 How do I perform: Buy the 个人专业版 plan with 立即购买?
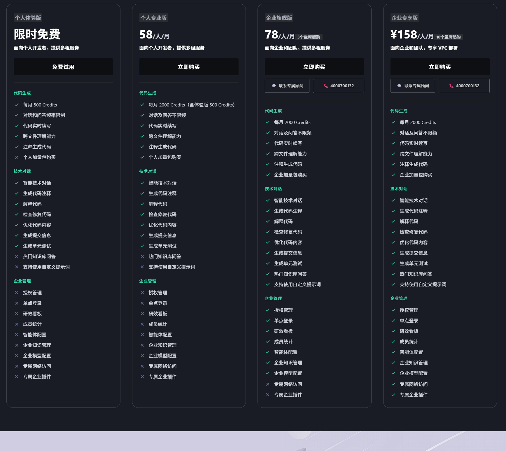pyautogui.click(x=189, y=67)
